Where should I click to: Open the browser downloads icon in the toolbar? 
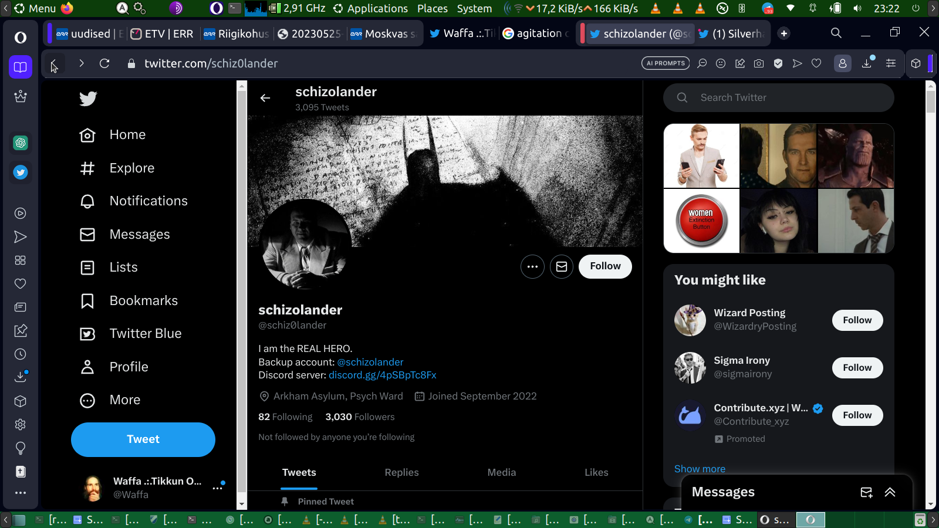(x=867, y=63)
